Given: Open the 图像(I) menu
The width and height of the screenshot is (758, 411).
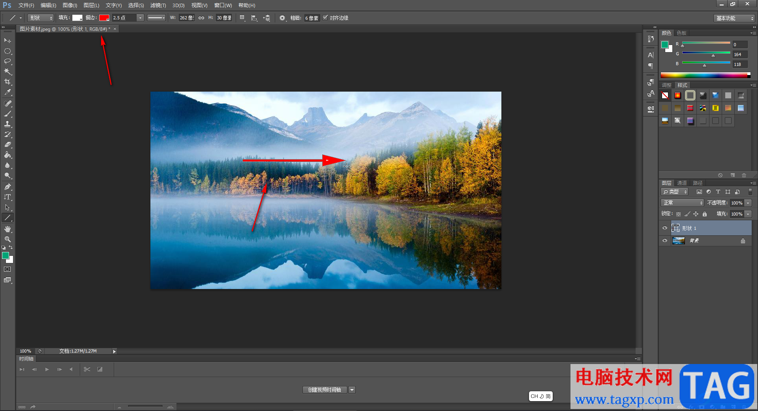Looking at the screenshot, I should pos(70,5).
